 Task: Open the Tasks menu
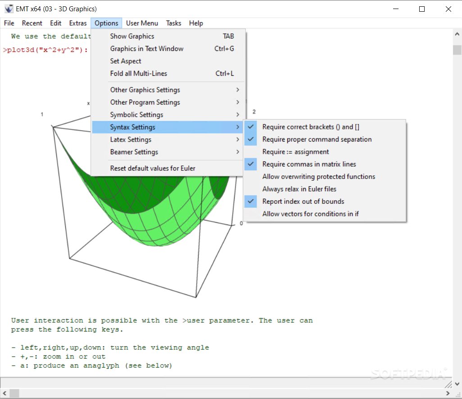tap(173, 23)
